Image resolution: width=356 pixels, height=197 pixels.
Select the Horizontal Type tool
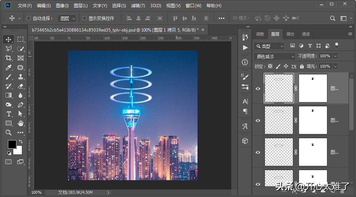point(8,114)
